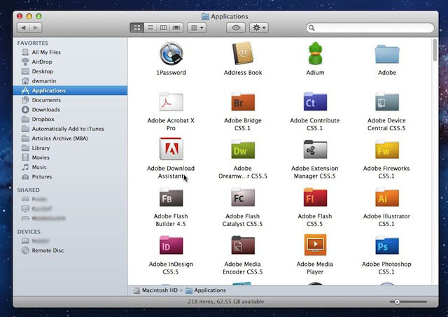Select Downloads in the Favorites sidebar
The image size is (448, 317).
pos(45,110)
